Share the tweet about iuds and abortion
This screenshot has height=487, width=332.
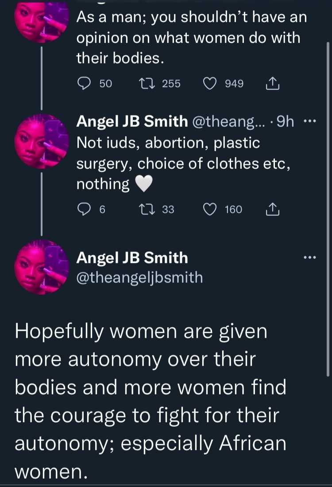pos(272,209)
